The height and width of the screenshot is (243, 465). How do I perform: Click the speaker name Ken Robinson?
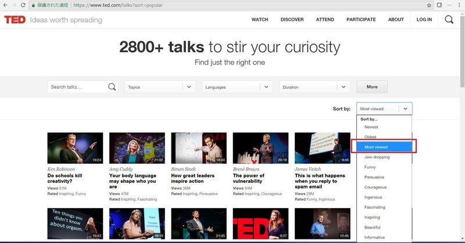pos(61,169)
